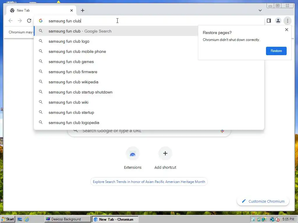Launch Internet Explorer from quick launch

27,220
